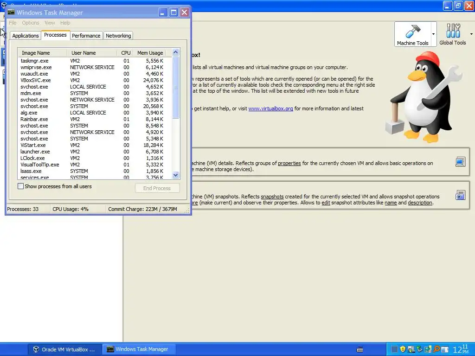Image resolution: width=475 pixels, height=356 pixels.
Task: Click the orange magnifier tray icon
Action: coord(436,350)
